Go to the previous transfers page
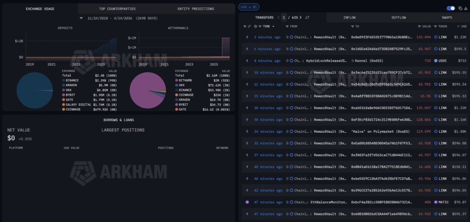The image size is (470, 222). 279,18
